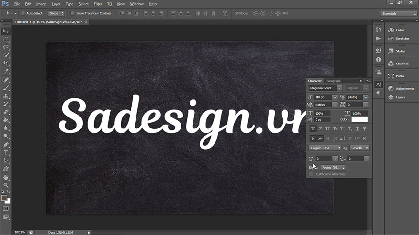Pick the Blur tool
The width and height of the screenshot is (419, 235).
[6, 128]
